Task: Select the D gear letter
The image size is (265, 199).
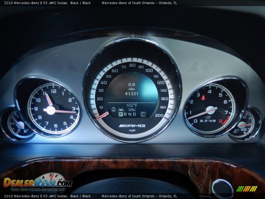Action: click(x=134, y=114)
